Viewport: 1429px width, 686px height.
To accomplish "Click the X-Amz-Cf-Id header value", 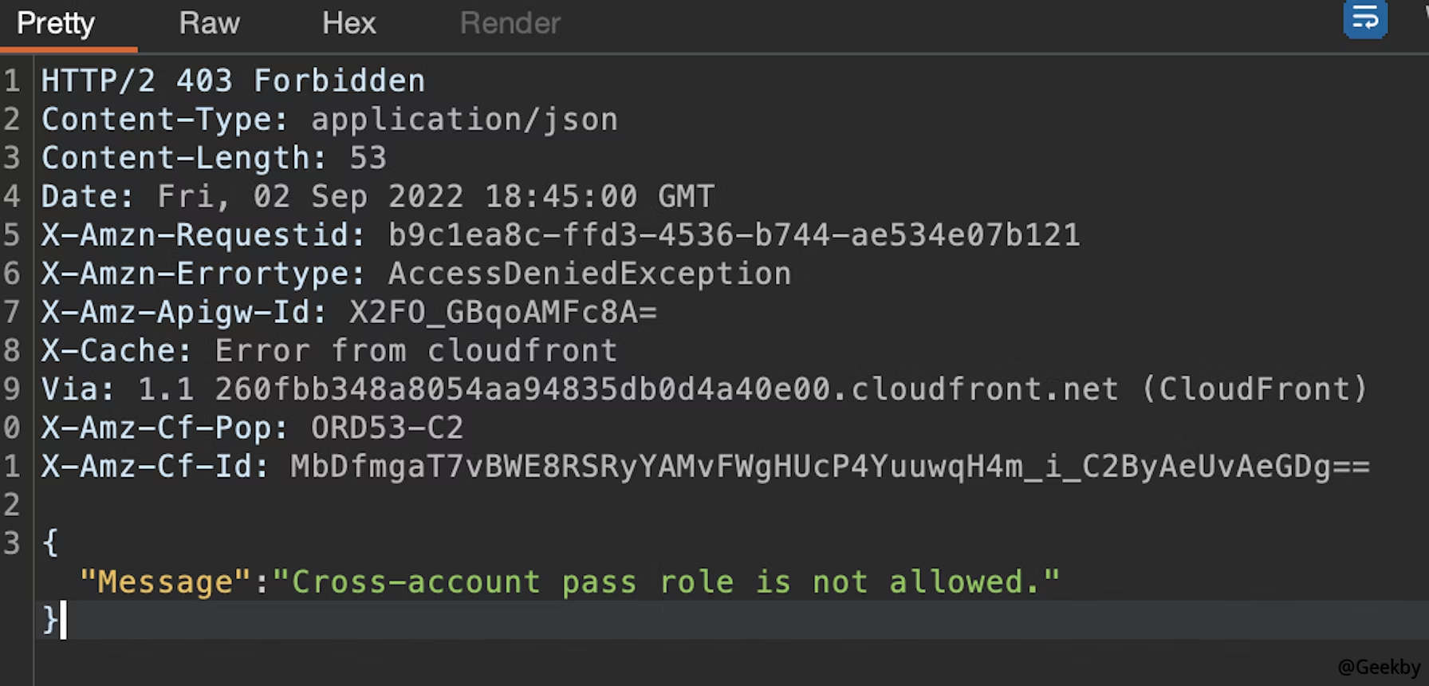I will pos(829,467).
